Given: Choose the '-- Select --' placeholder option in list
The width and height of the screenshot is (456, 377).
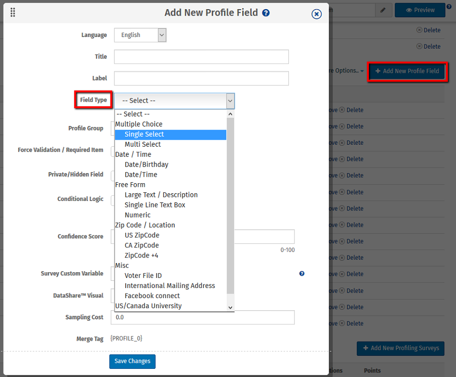Looking at the screenshot, I should point(171,114).
